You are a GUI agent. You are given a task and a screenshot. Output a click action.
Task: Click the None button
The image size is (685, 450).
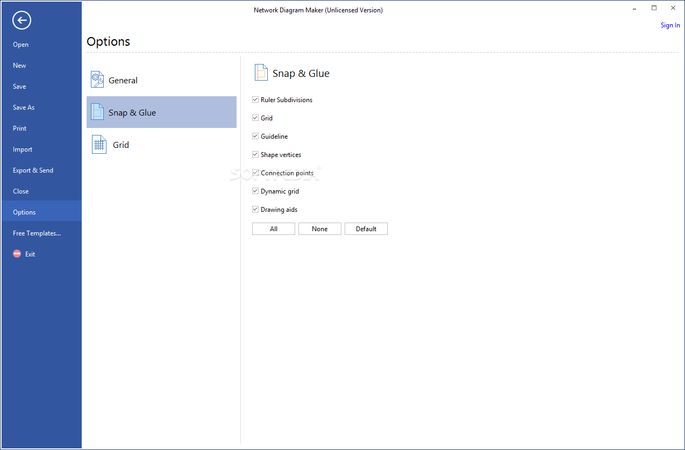click(320, 229)
